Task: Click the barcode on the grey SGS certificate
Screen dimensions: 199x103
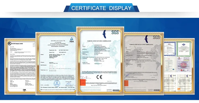Action: tap(157, 90)
